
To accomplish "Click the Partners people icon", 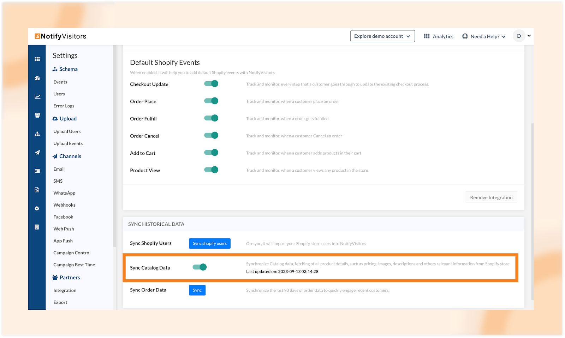I will click(55, 278).
